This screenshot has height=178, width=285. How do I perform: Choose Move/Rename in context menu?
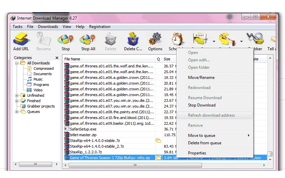tap(215, 78)
